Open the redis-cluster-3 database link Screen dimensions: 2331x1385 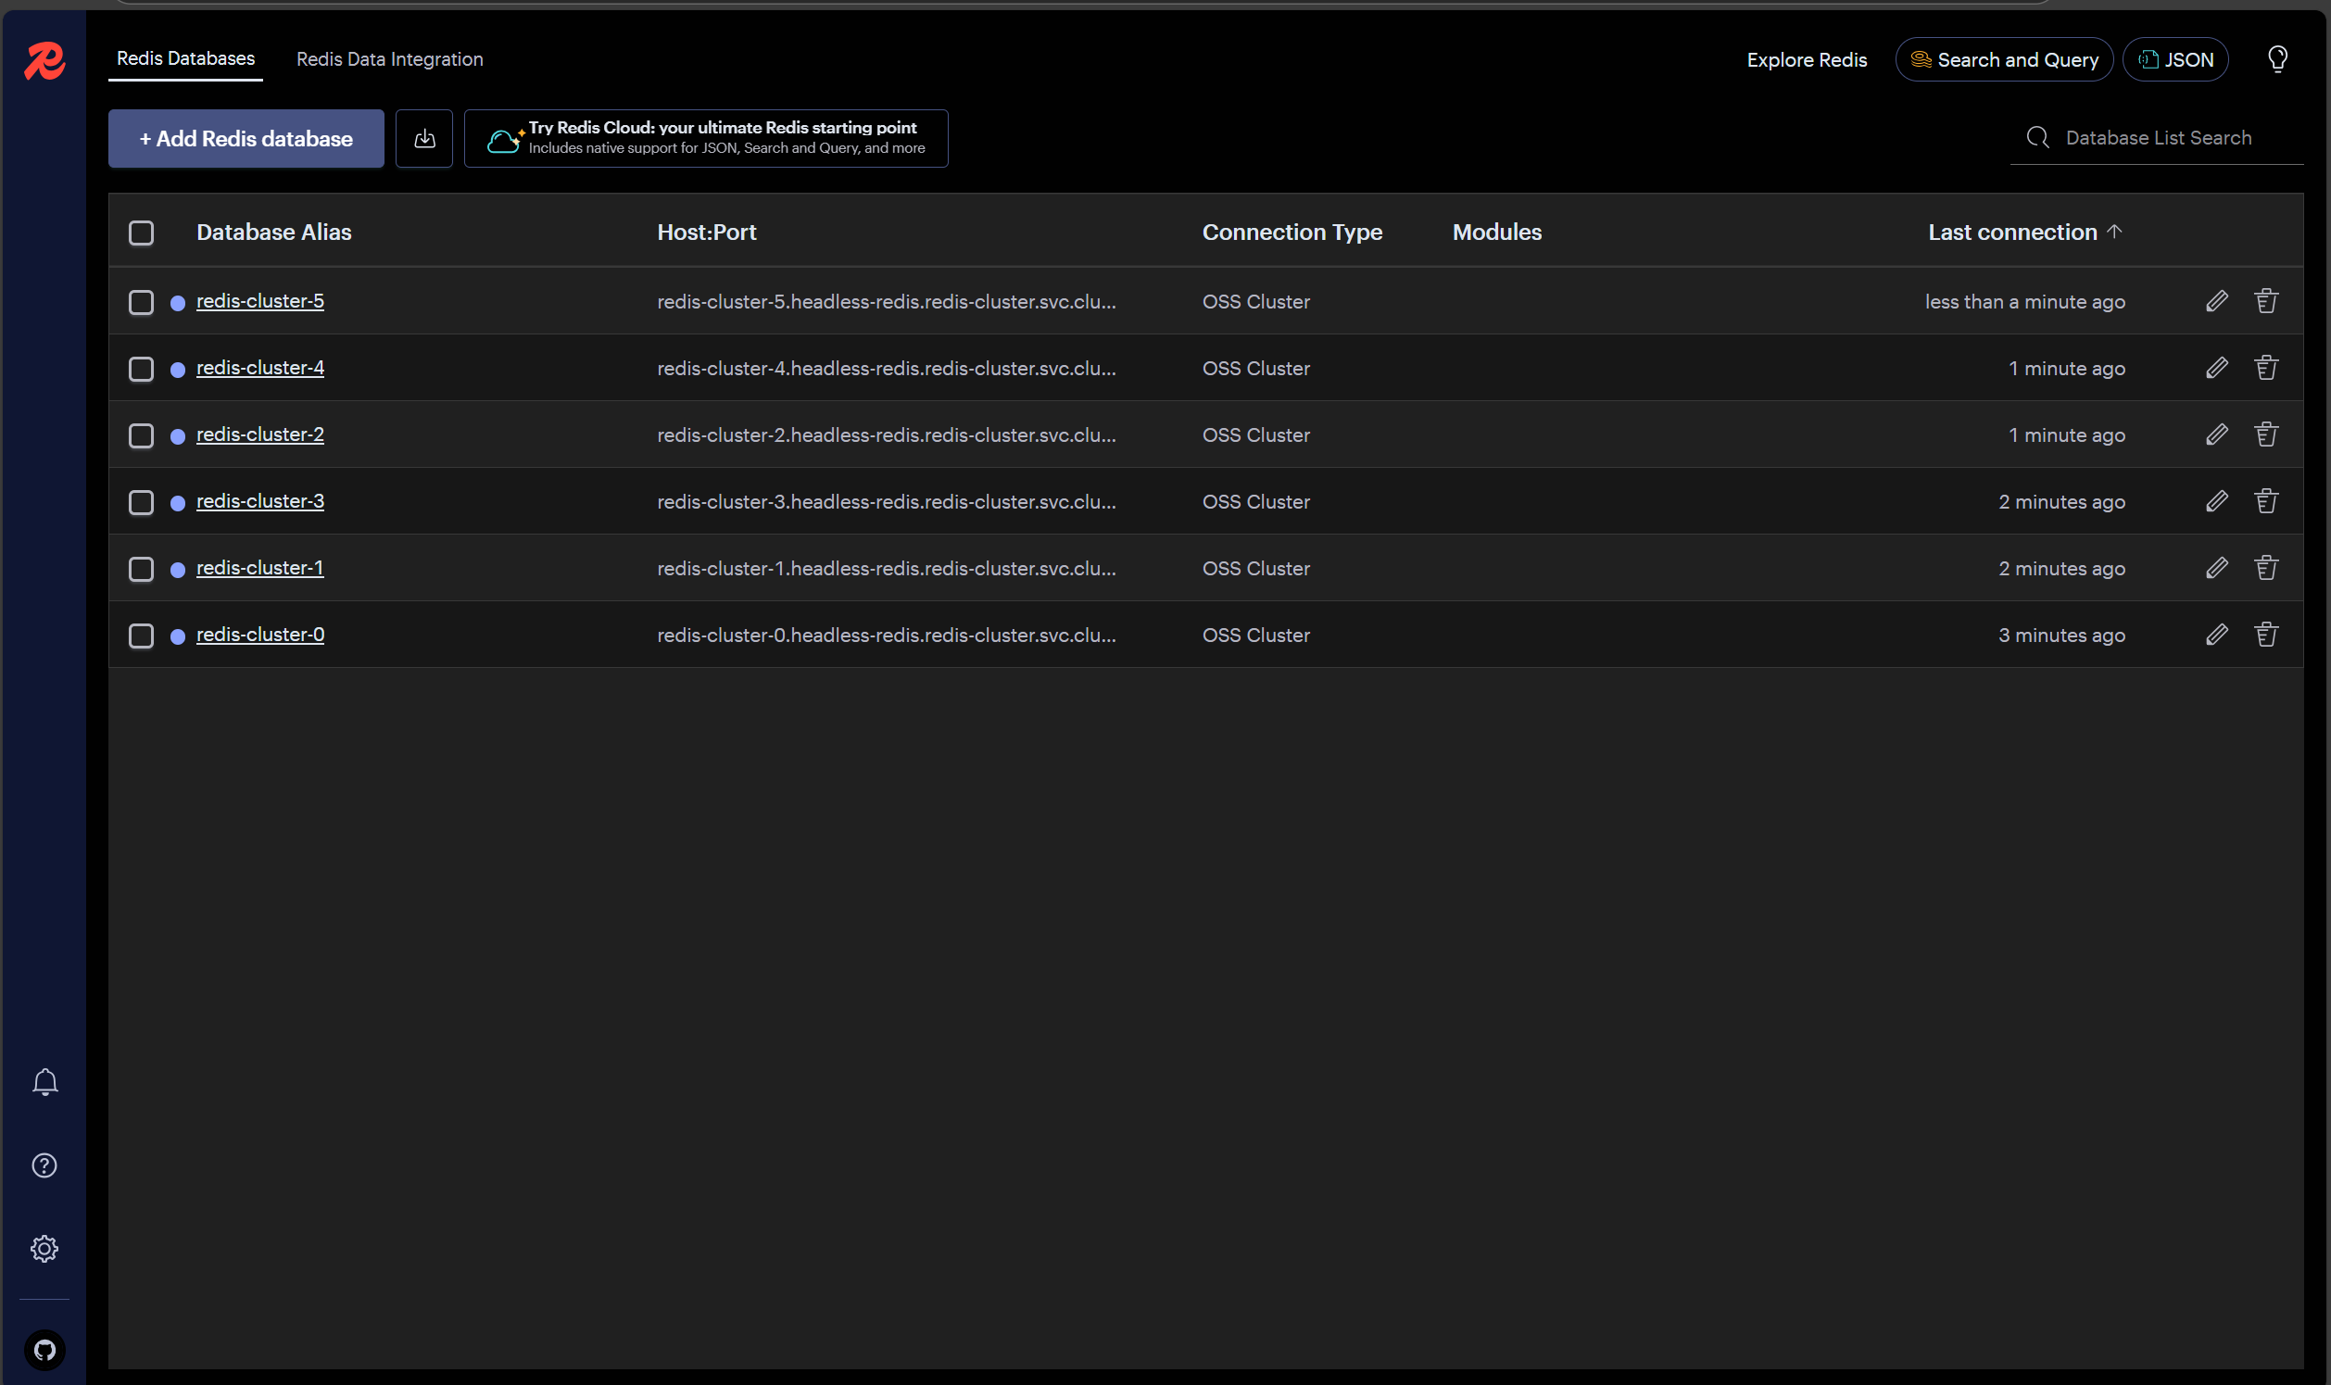(x=260, y=501)
